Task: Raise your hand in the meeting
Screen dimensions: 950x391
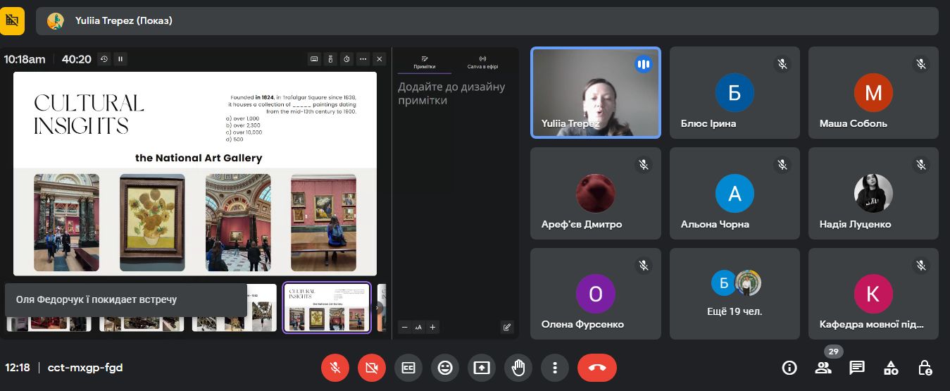Action: [x=518, y=367]
